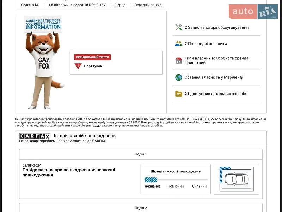Click Історія аварій / пошкоджень heading
Image resolution: width=282 pixels, height=212 pixels.
coord(85,136)
